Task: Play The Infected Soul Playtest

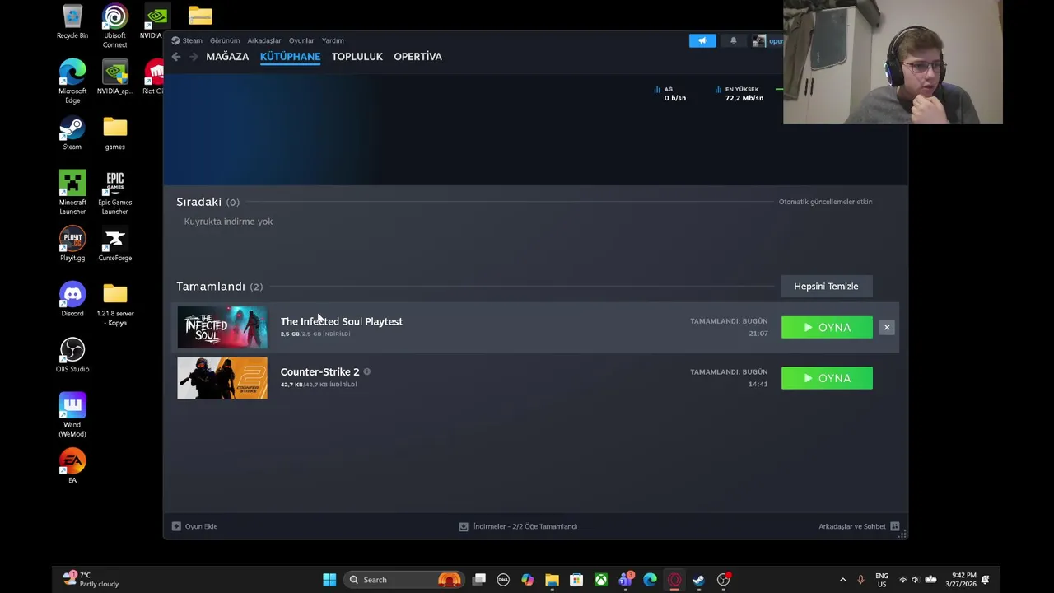Action: coord(827,328)
